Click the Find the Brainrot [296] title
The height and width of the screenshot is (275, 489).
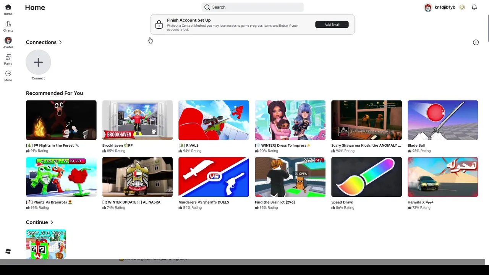click(x=275, y=202)
